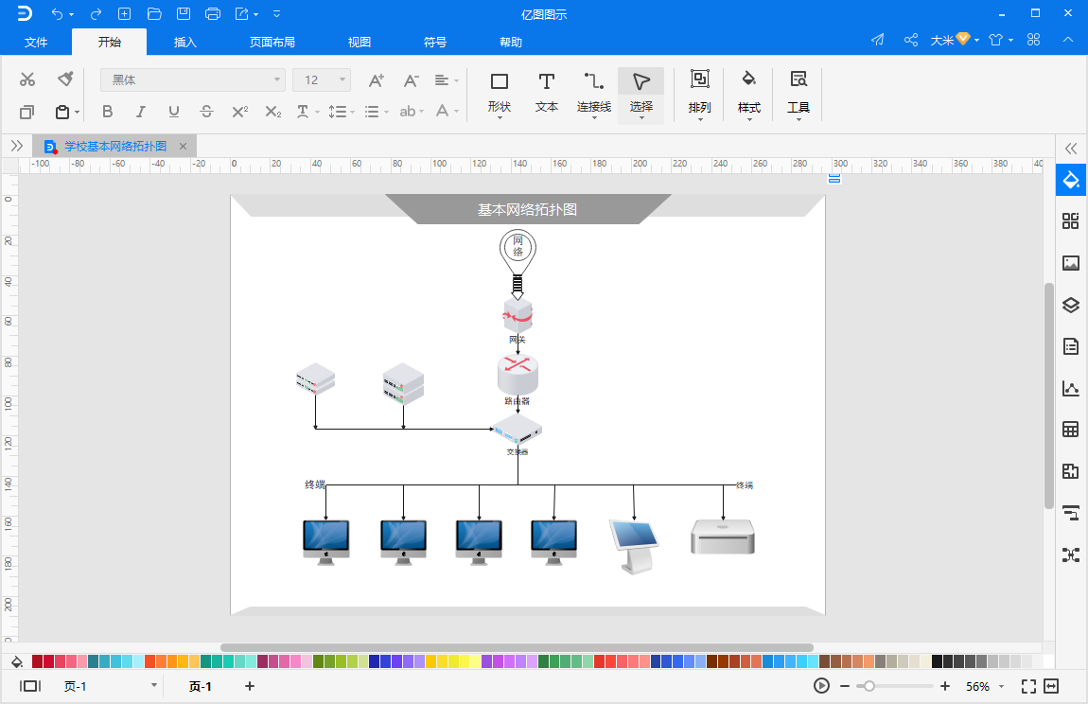The image size is (1088, 704).
Task: Switch to the 符号 tab
Action: click(435, 42)
